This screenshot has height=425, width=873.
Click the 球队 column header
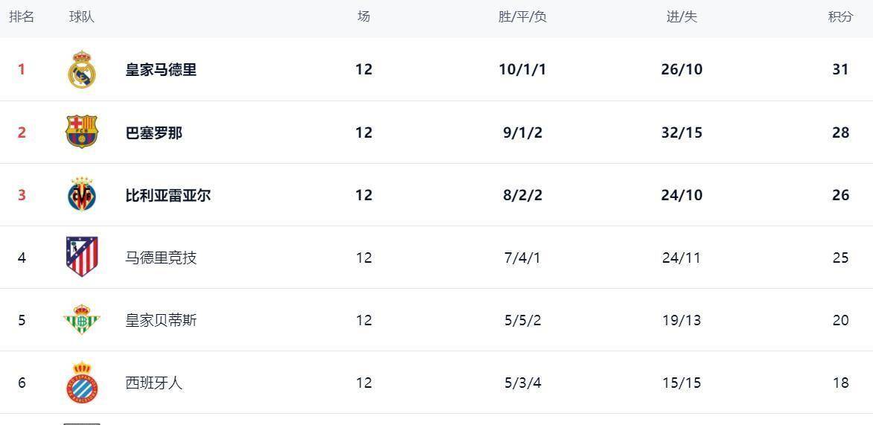point(82,16)
